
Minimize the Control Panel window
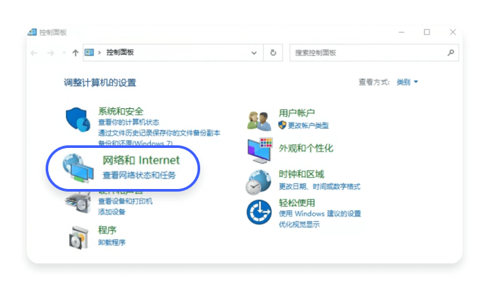click(402, 32)
